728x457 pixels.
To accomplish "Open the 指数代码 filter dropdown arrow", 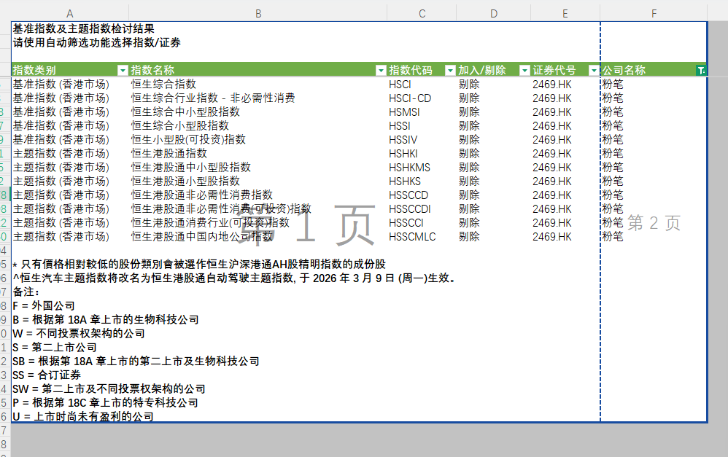I will coord(450,70).
